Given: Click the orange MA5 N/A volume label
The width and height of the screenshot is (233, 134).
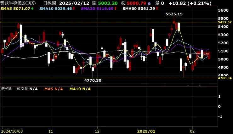Looking at the screenshot, I should coord(54,89).
